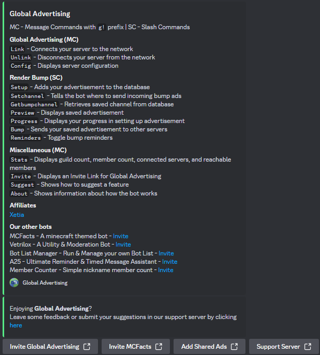
Task: Click external link icon on Add Shared Ads
Action: point(234,346)
